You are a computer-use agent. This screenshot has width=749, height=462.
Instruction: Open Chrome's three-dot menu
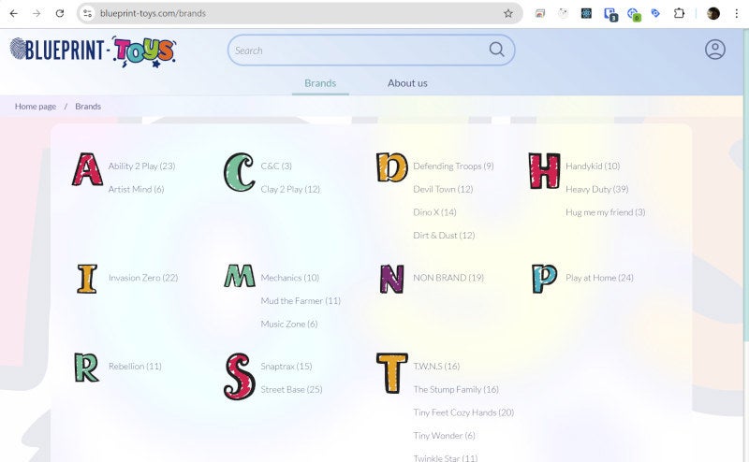tap(736, 13)
